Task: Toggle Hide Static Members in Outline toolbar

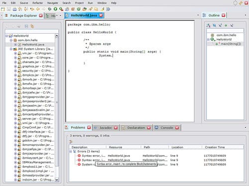Action: pos(220,26)
